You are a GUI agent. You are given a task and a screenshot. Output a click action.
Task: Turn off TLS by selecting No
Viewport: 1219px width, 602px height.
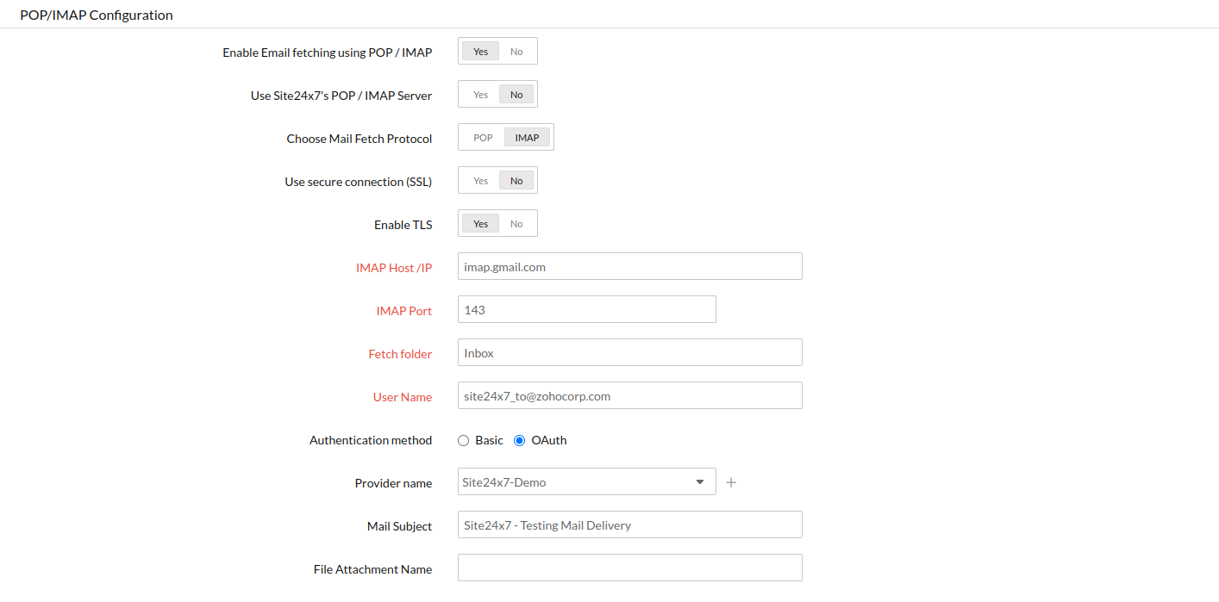pos(516,223)
